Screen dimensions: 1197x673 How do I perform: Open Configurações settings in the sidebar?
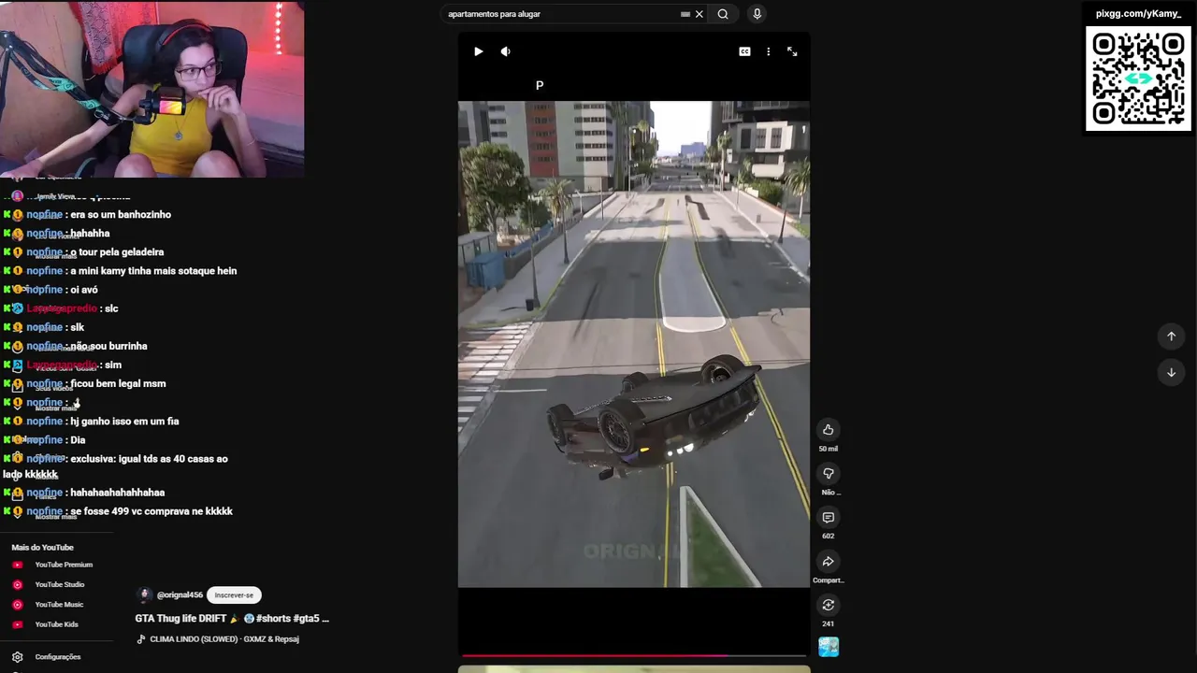pyautogui.click(x=58, y=657)
